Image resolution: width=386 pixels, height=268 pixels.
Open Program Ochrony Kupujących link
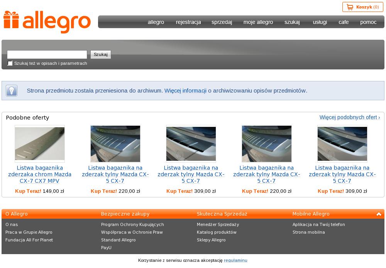point(132,224)
